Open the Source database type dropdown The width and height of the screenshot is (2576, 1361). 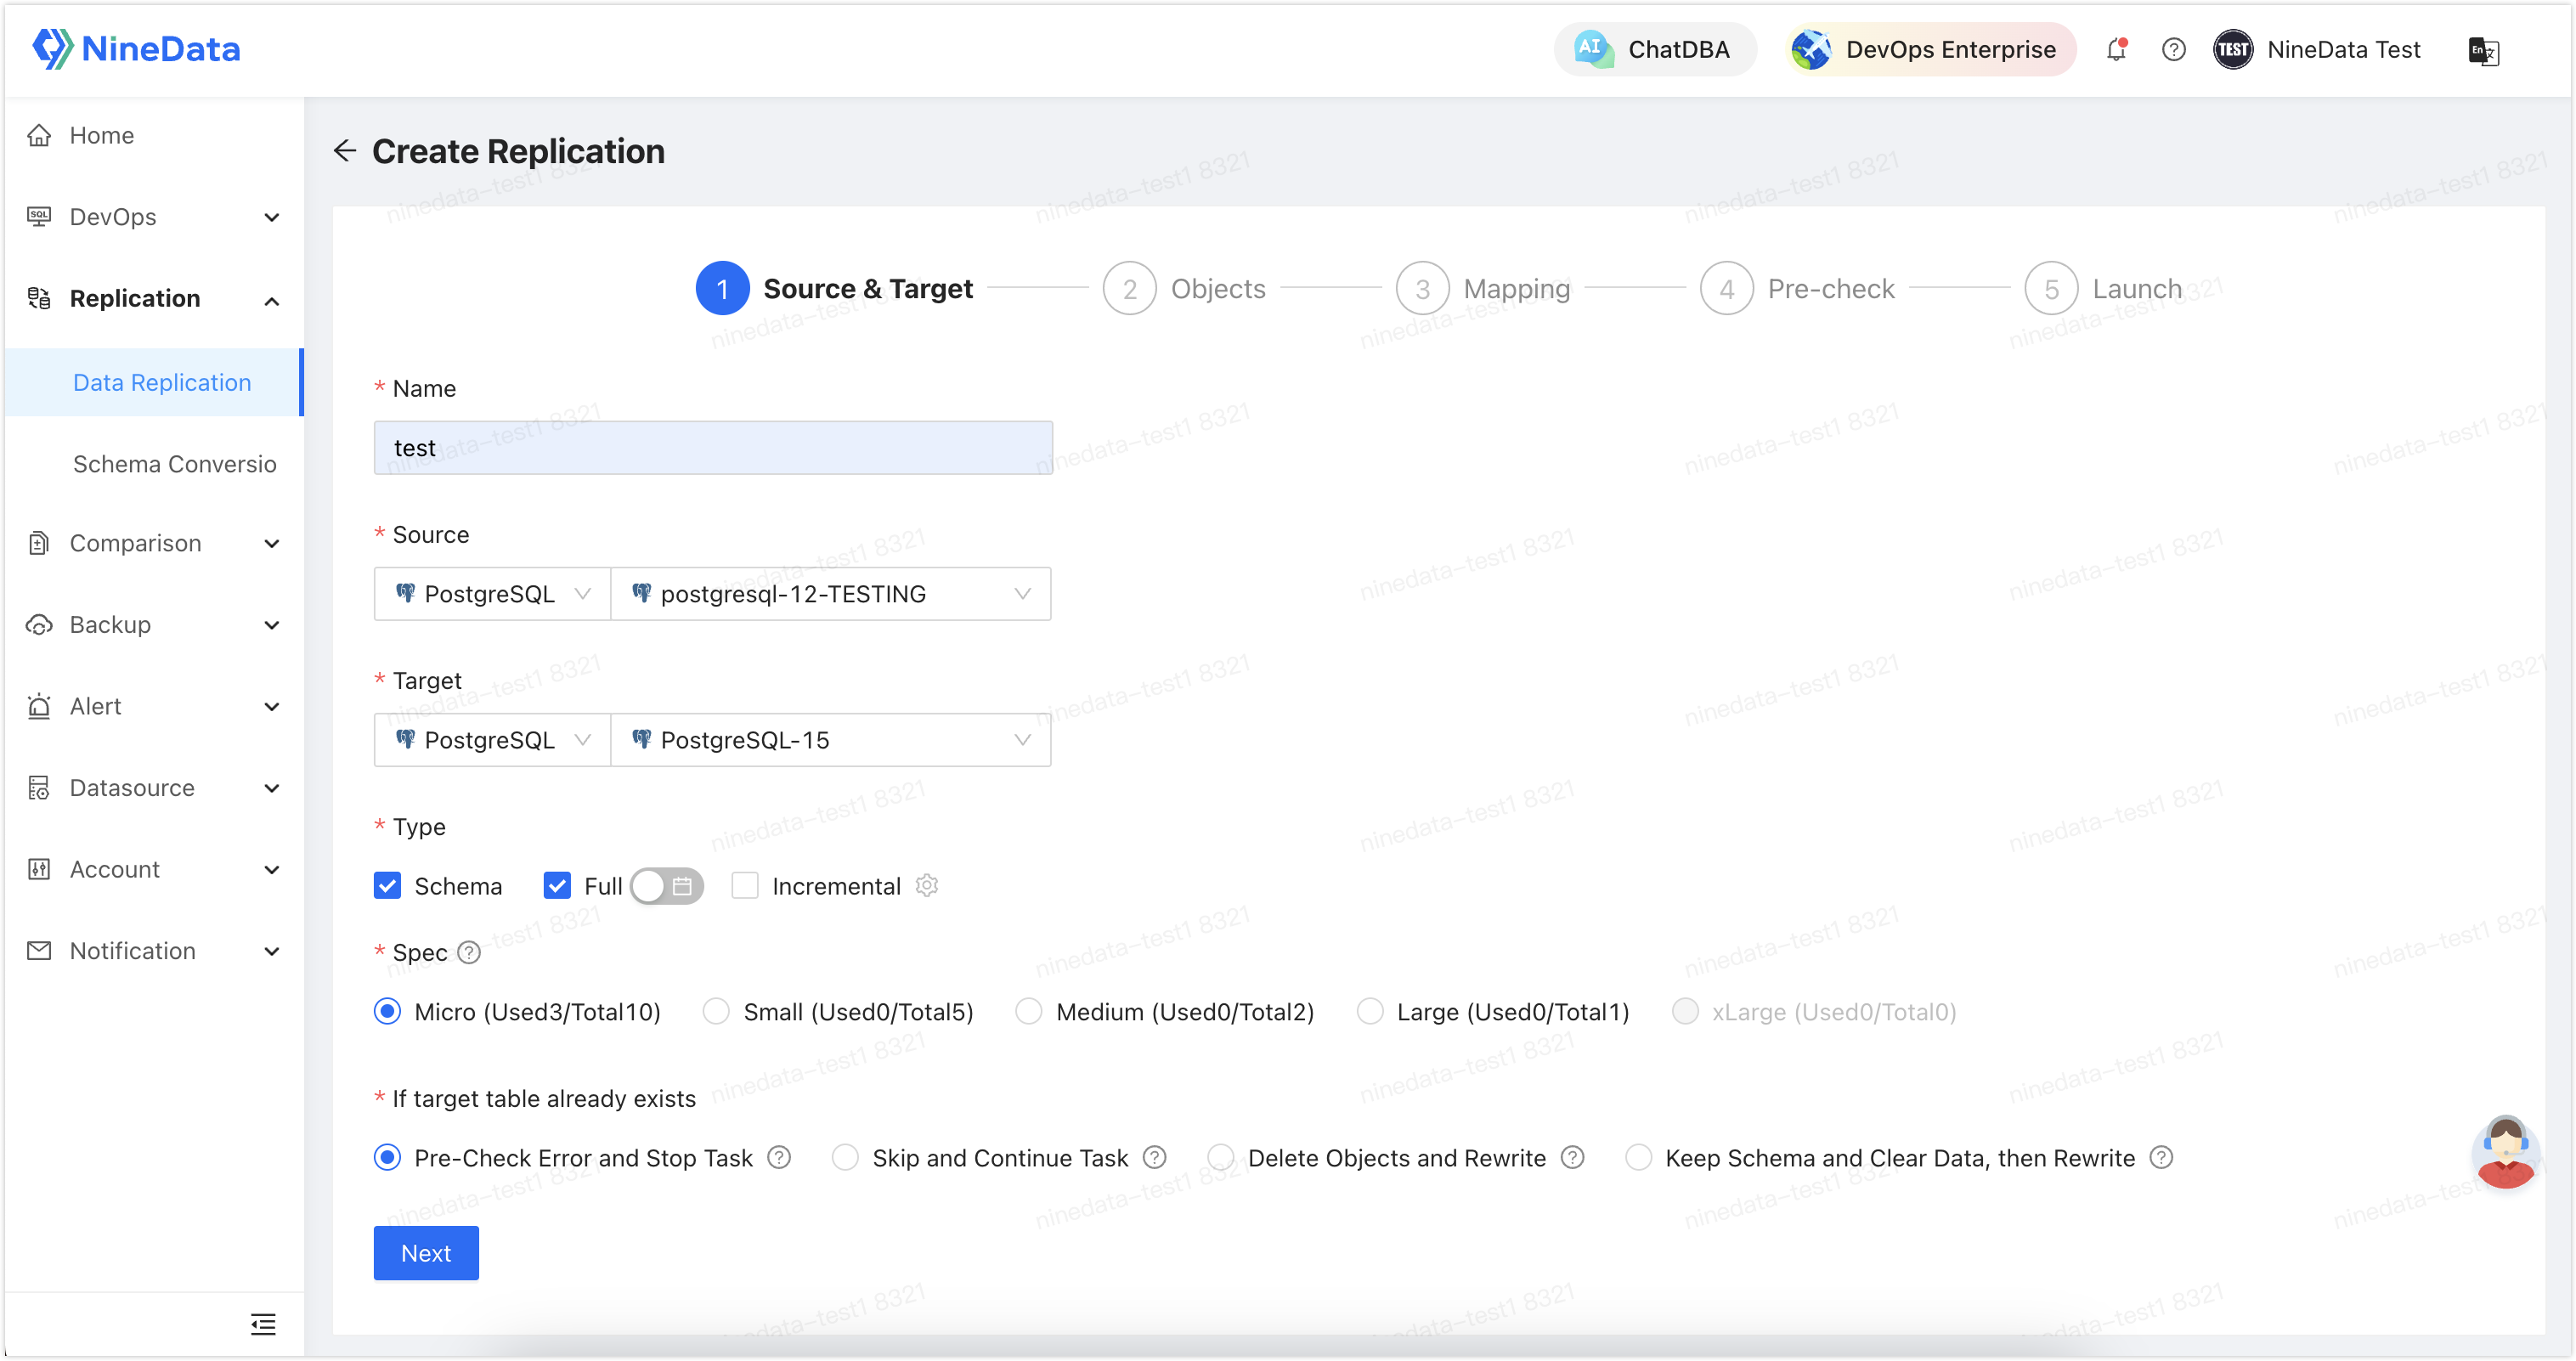pyautogui.click(x=491, y=594)
